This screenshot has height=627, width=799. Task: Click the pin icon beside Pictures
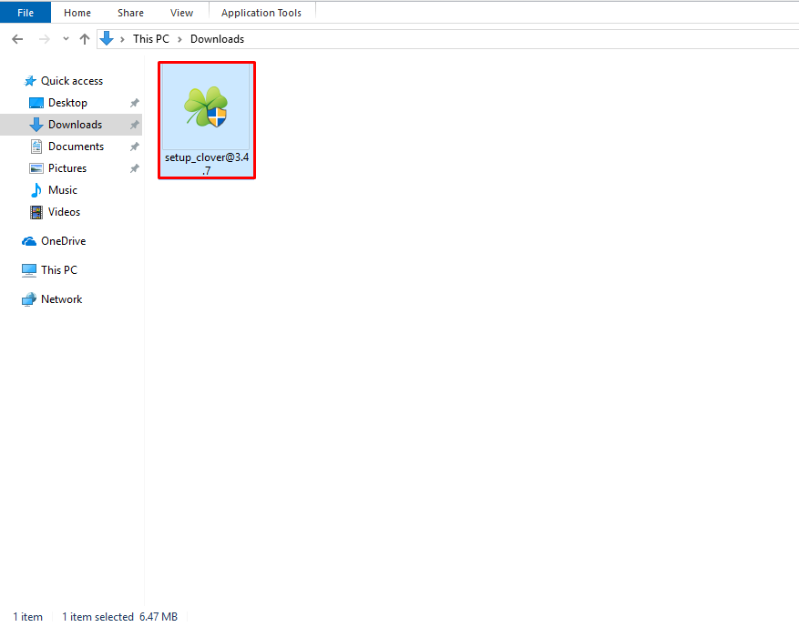[x=135, y=168]
